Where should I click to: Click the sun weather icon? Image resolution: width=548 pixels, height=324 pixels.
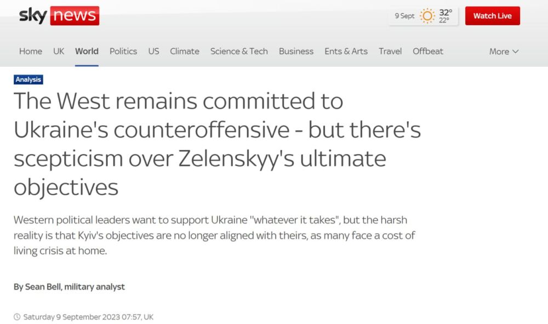427,16
